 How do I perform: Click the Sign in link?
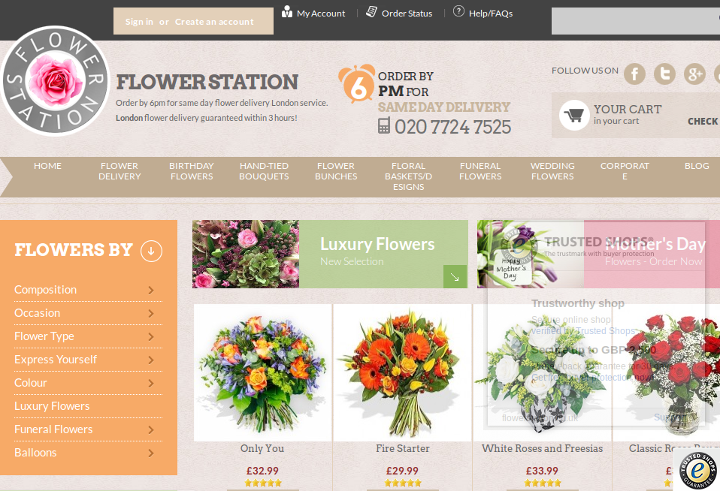point(139,22)
